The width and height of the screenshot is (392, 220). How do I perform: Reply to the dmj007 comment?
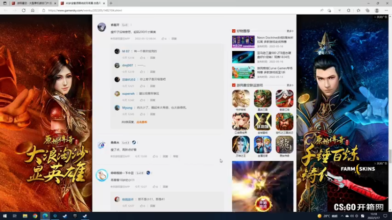pyautogui.click(x=153, y=72)
